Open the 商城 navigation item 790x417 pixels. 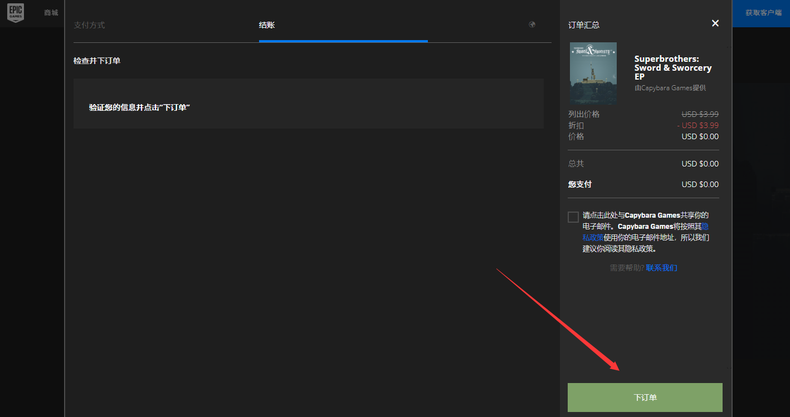pos(51,13)
